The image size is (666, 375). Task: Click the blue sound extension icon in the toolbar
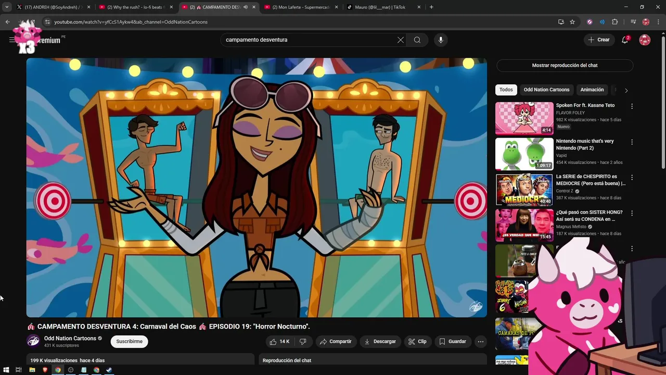pyautogui.click(x=602, y=22)
